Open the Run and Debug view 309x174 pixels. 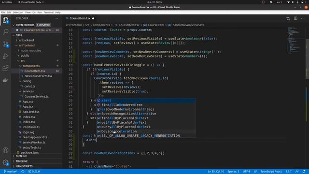(x=5, y=56)
